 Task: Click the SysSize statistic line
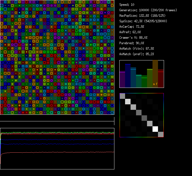(143, 21)
